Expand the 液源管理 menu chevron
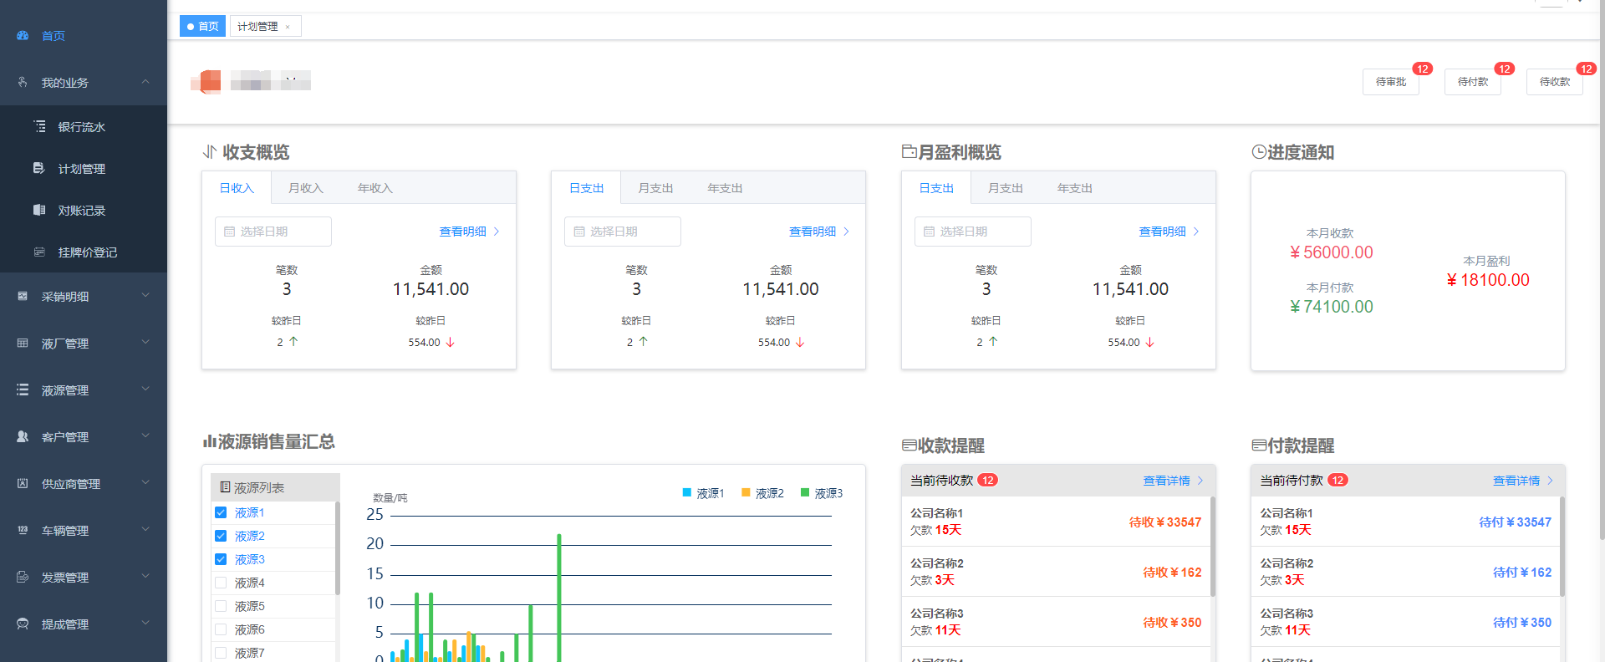The image size is (1605, 662). [x=145, y=390]
